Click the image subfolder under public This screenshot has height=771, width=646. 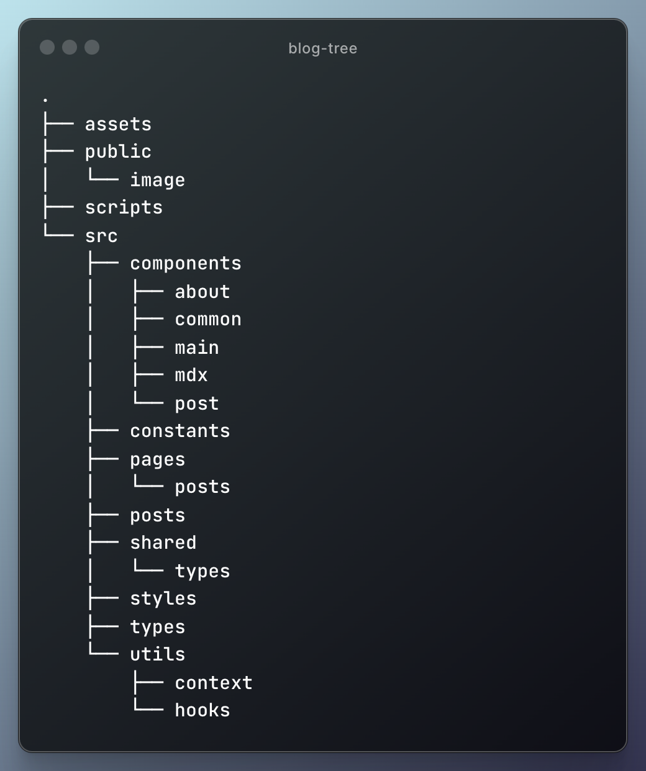pos(157,180)
